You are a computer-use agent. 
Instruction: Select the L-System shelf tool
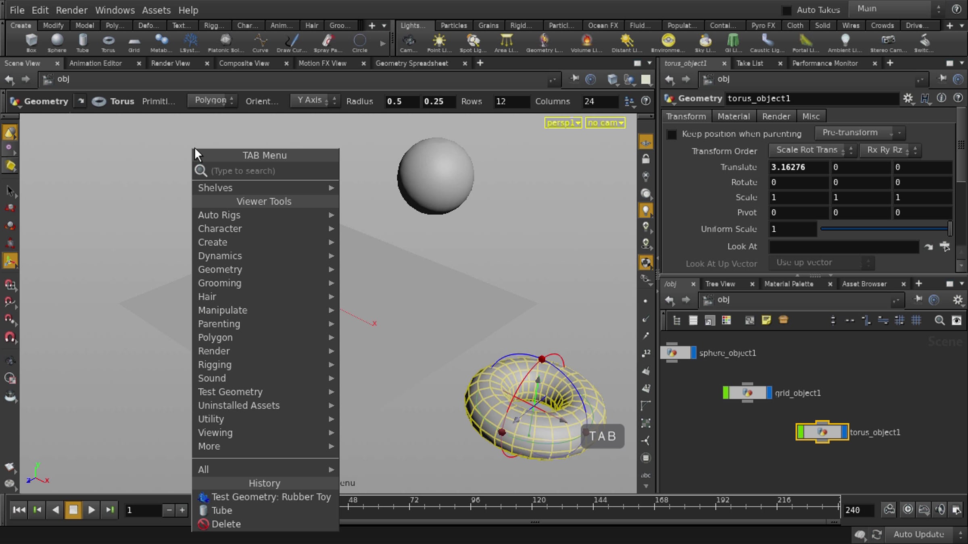pyautogui.click(x=190, y=43)
